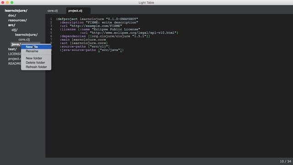Image resolution: width=293 pixels, height=165 pixels.
Task: Close the Light Table window
Action: pos(3,2)
